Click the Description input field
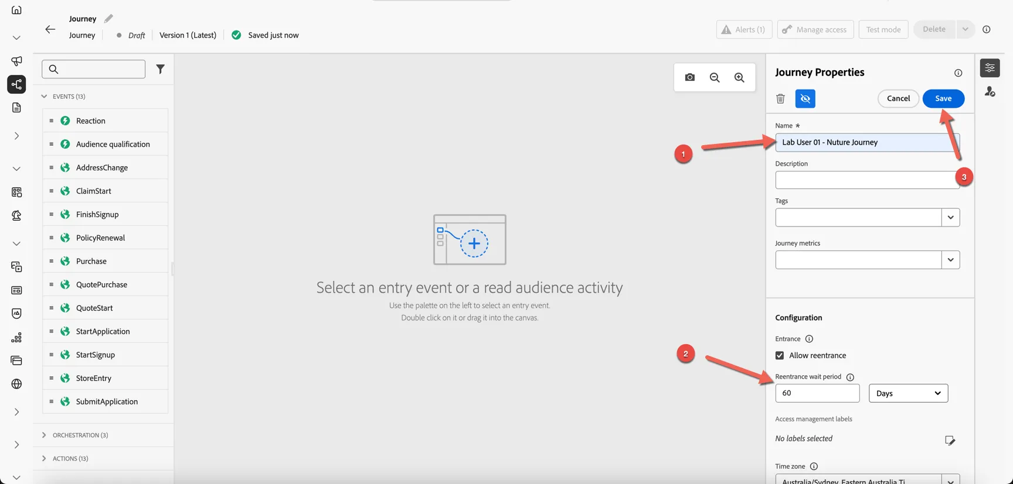This screenshot has height=484, width=1013. click(868, 180)
